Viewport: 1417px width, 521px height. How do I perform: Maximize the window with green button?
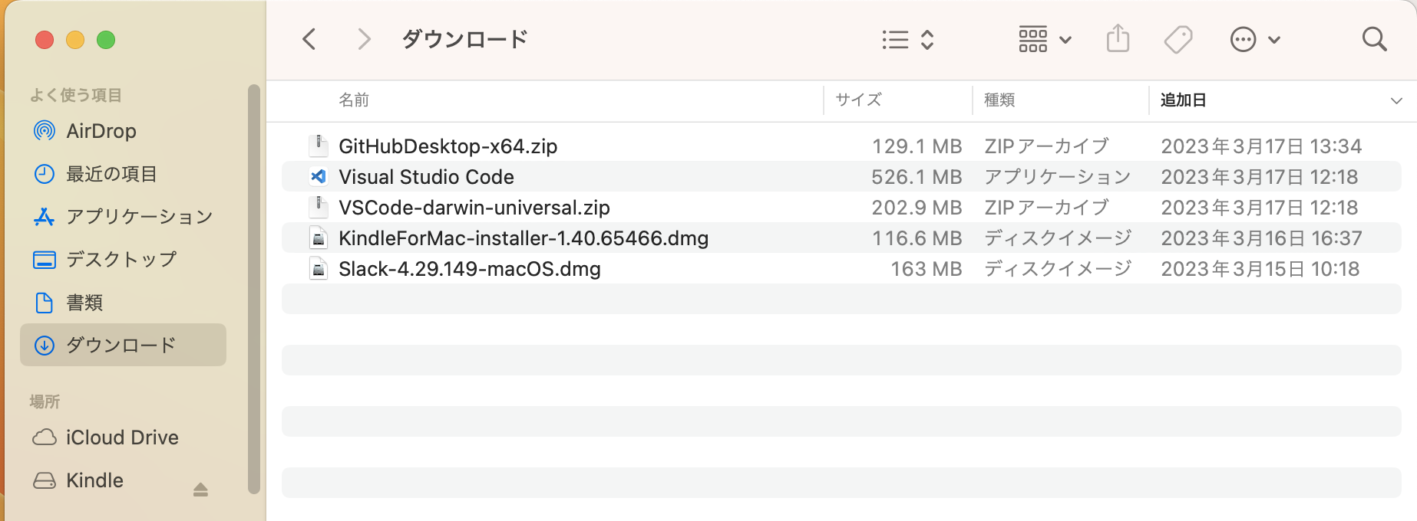click(106, 40)
